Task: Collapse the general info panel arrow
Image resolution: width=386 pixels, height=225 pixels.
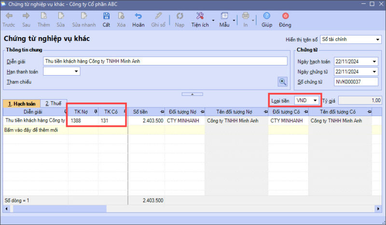Action: (x=193, y=93)
